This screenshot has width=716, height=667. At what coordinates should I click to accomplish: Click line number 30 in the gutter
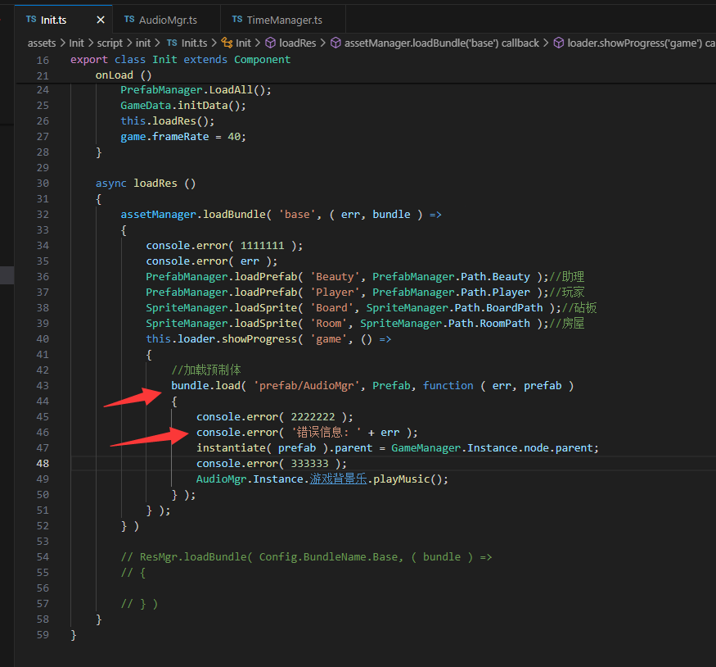tap(43, 184)
